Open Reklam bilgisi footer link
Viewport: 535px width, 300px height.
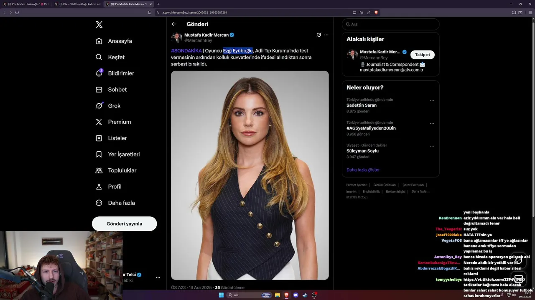[x=395, y=192]
